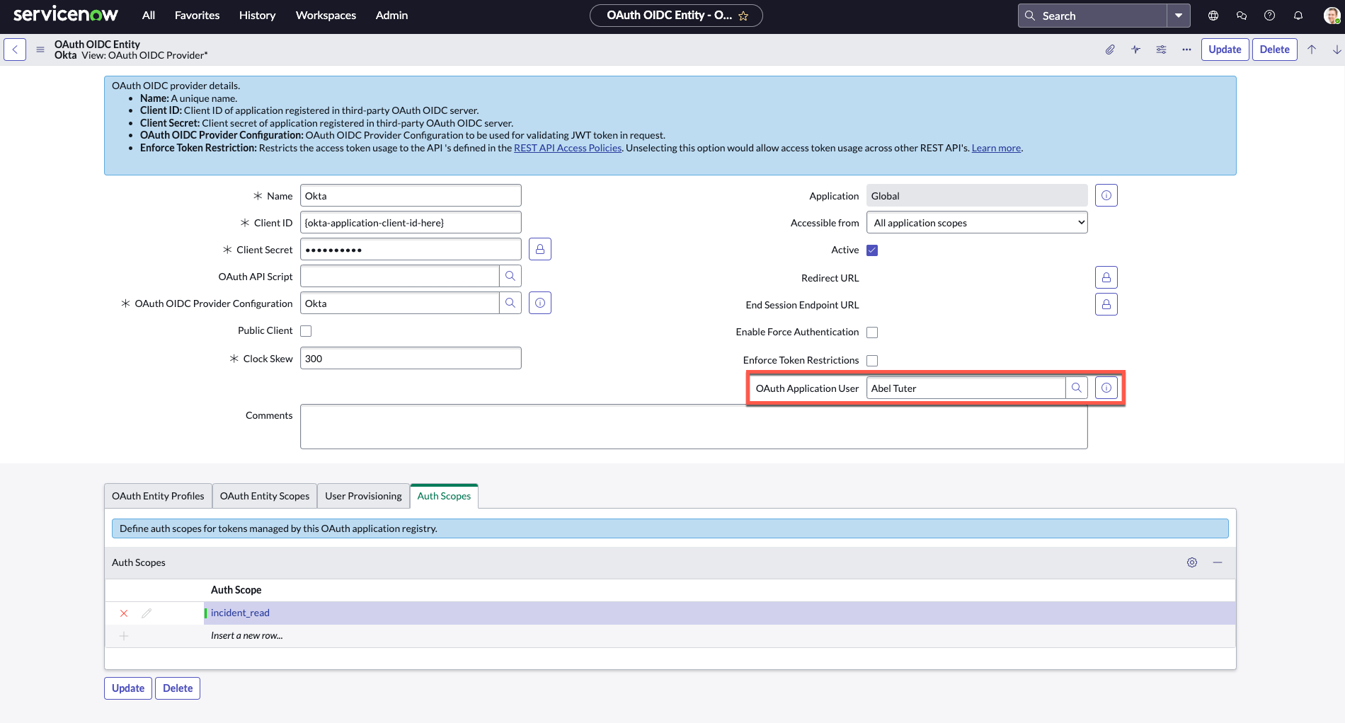1345x723 pixels.
Task: Open the incident_read auth scope link
Action: (240, 613)
